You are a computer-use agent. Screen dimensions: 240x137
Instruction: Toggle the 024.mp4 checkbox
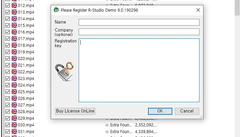pos(7,85)
